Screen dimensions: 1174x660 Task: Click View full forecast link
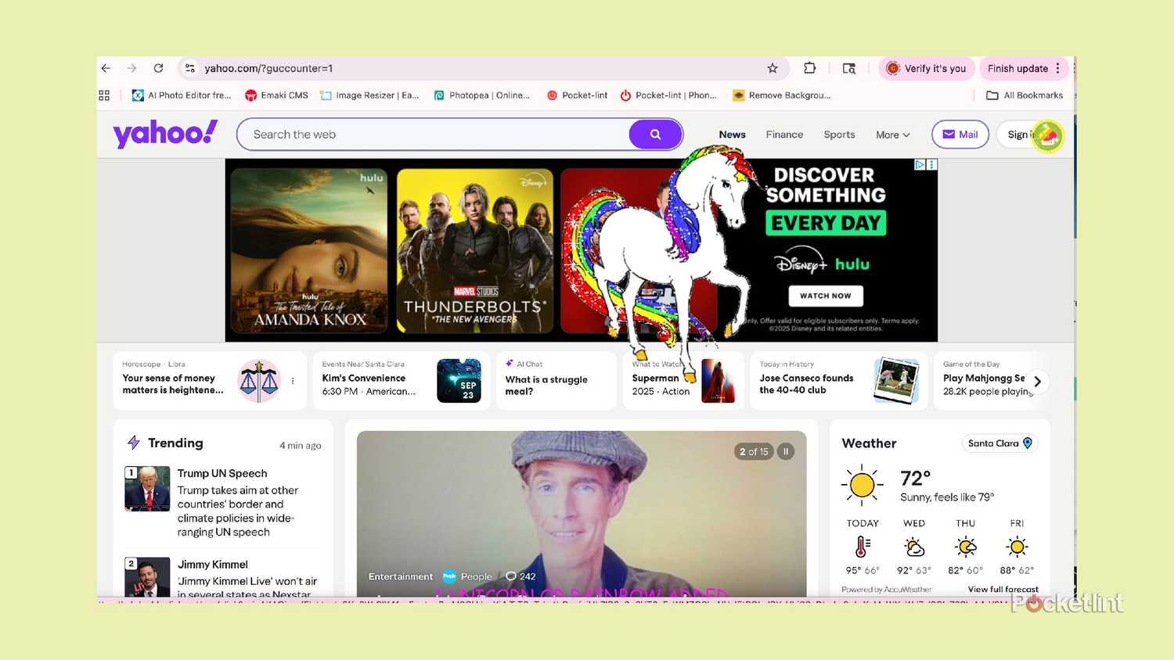[x=1003, y=590]
